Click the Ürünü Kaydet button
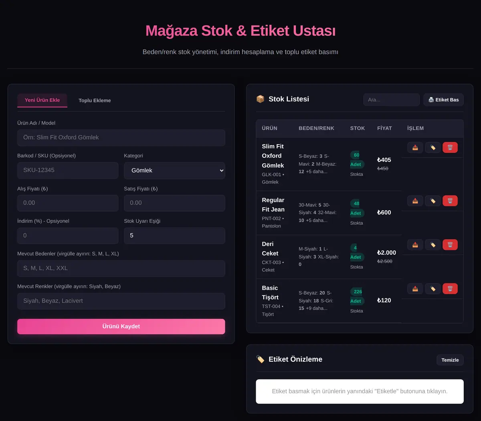This screenshot has height=421, width=481. tap(121, 326)
